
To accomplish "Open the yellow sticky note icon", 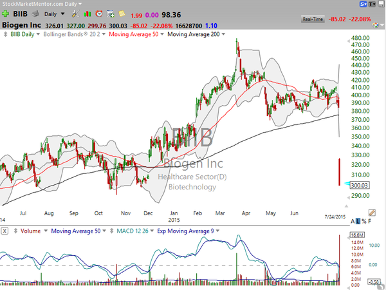I will (x=122, y=14).
